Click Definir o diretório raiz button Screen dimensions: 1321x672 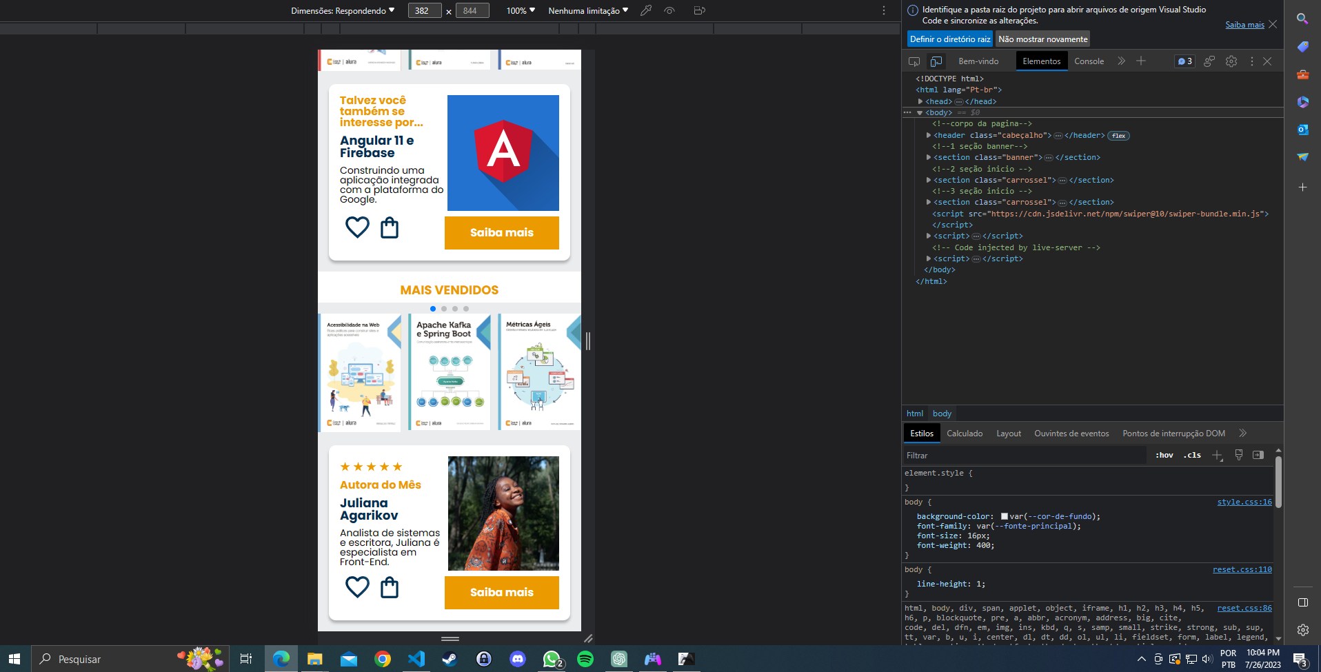950,39
